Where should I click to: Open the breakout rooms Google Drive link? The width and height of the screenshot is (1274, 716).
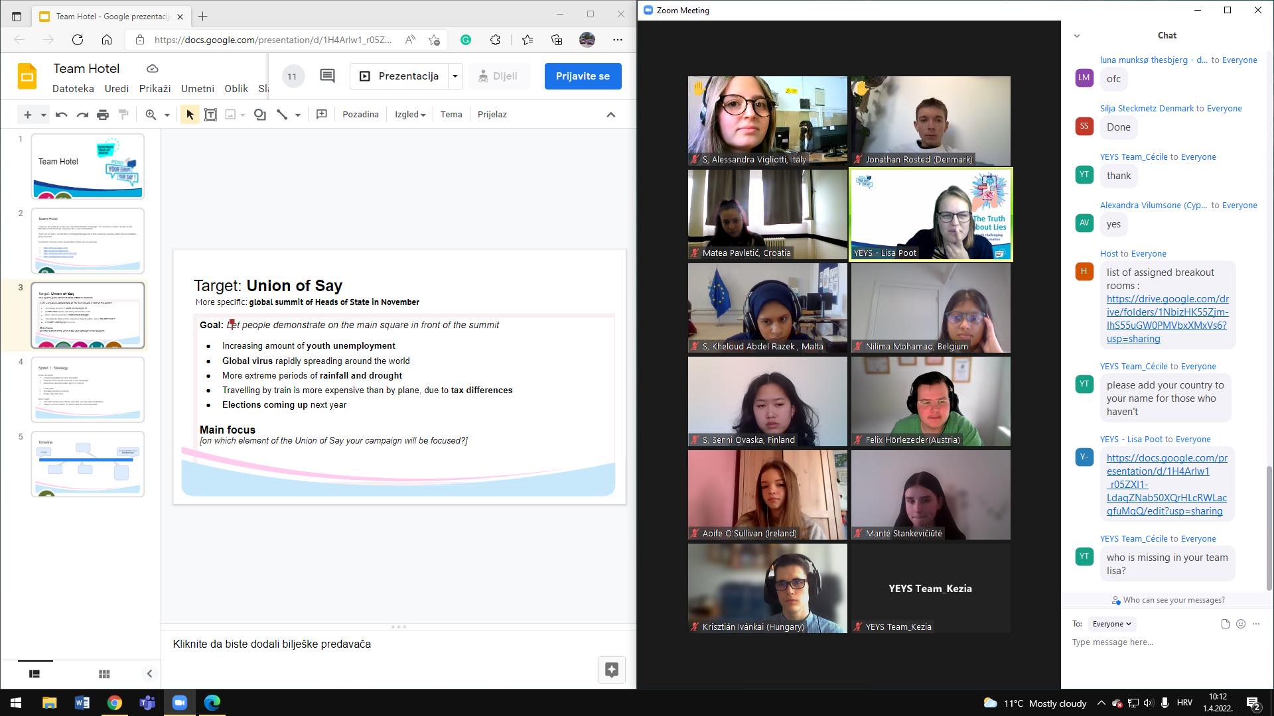point(1167,319)
